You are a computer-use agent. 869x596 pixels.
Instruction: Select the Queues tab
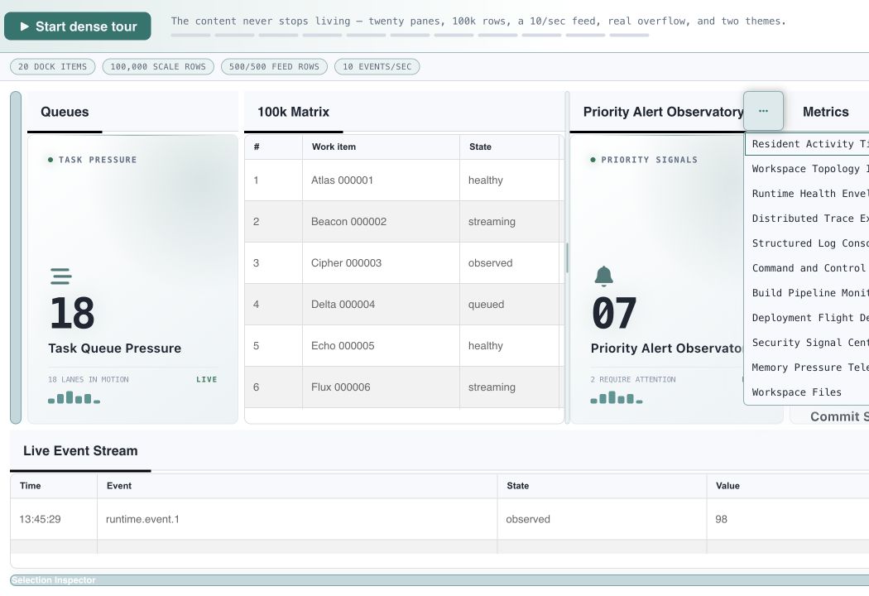coord(65,112)
